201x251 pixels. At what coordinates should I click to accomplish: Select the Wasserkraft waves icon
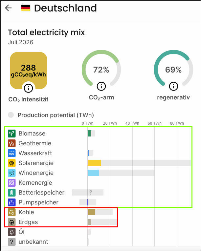(x=12, y=153)
